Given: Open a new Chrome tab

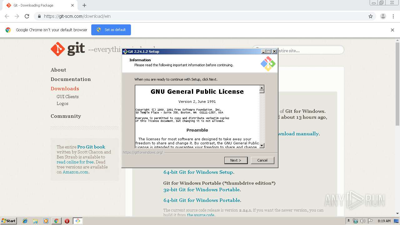Looking at the screenshot, I should click(x=84, y=5).
